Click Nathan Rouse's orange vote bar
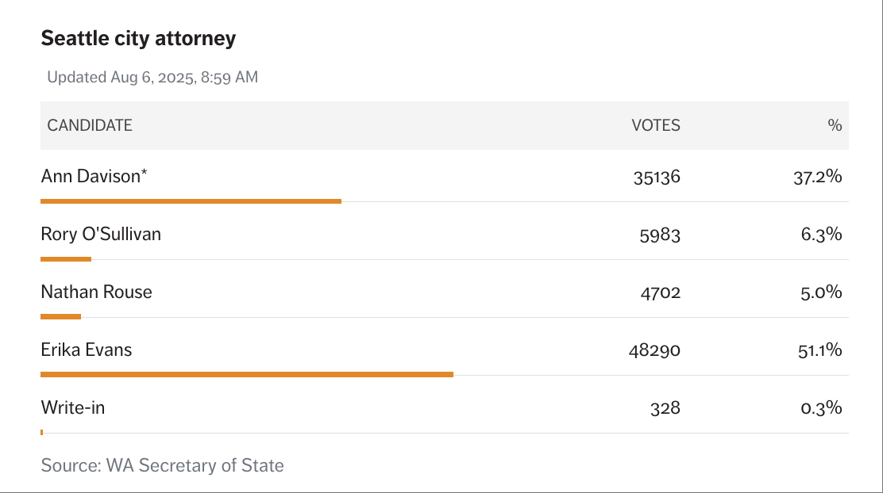The image size is (883, 493). click(61, 317)
